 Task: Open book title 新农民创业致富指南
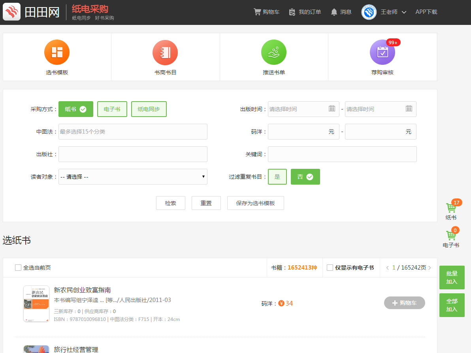pos(82,290)
